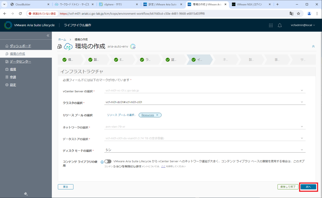Click the 保存して終了 button
The height and width of the screenshot is (198, 322).
point(288,187)
